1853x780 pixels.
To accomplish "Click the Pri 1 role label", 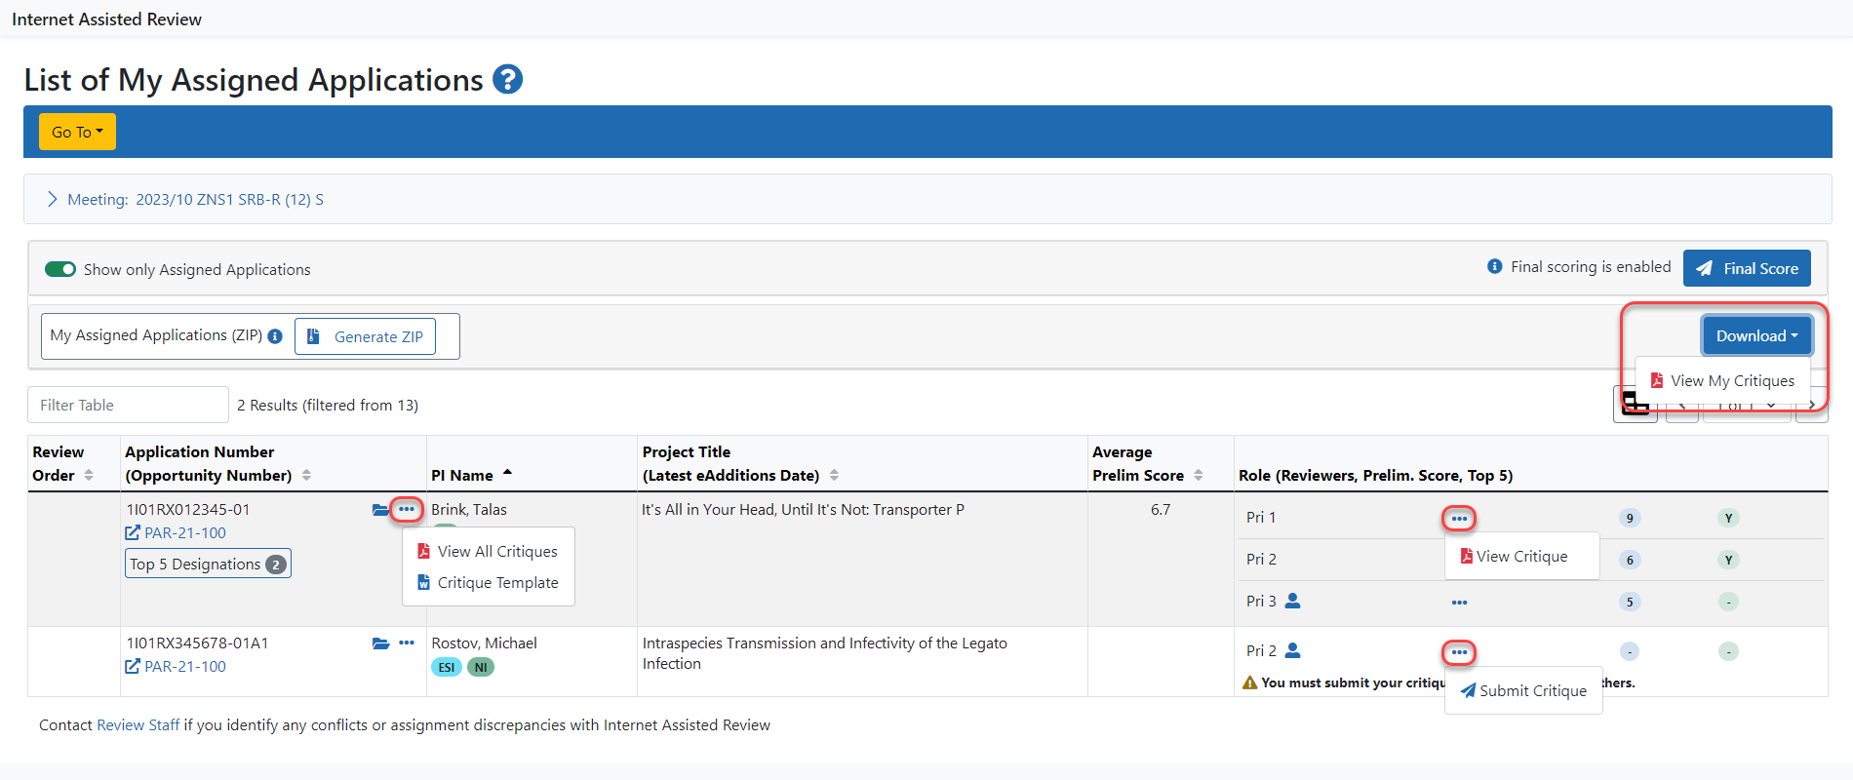I will (x=1260, y=517).
